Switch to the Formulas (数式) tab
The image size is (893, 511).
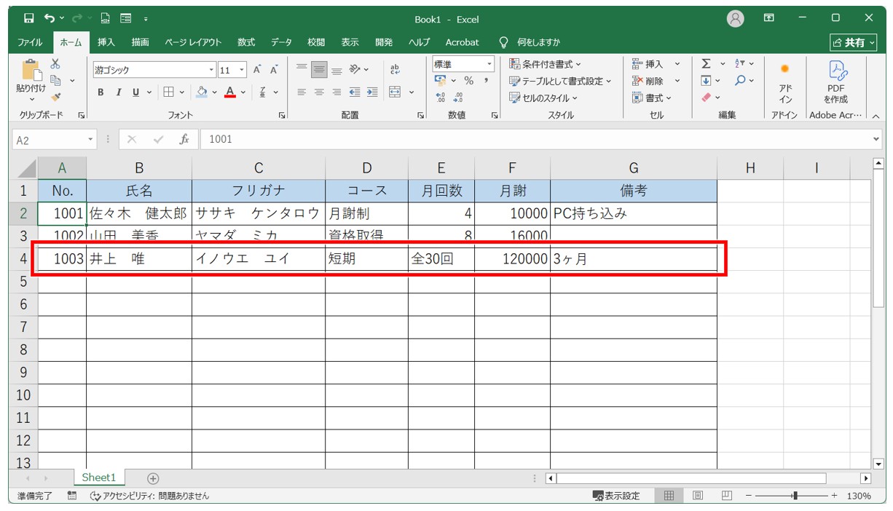click(x=246, y=42)
